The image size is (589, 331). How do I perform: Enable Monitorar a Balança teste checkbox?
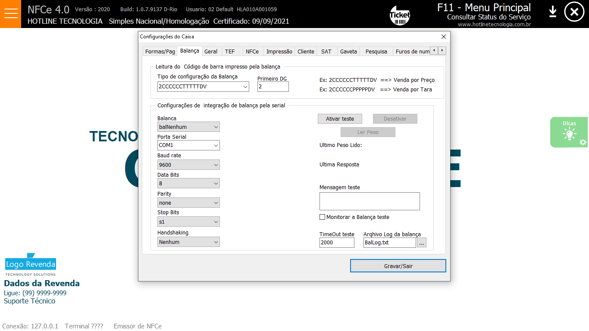[322, 217]
